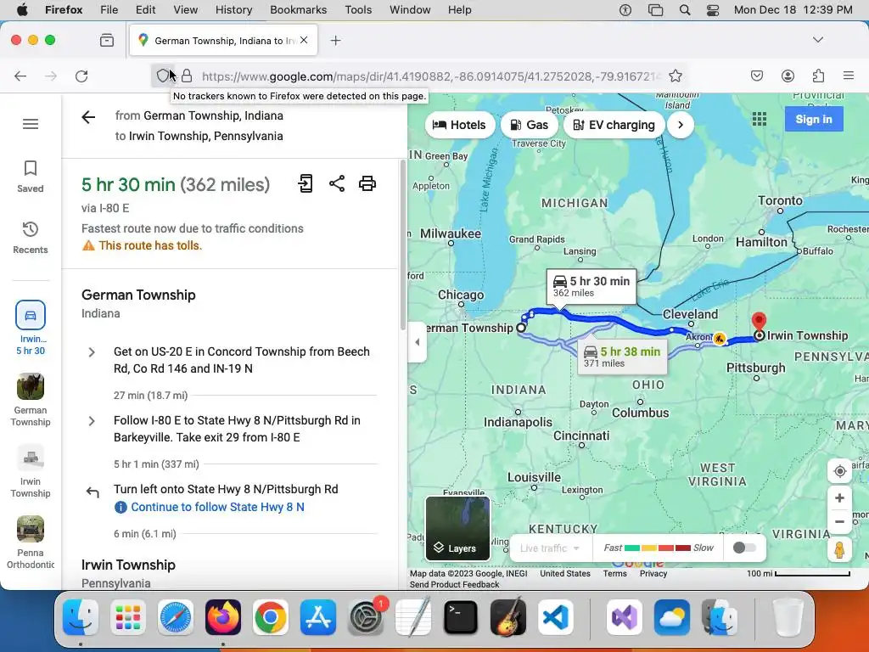Open the Firefox File menu

click(x=109, y=10)
